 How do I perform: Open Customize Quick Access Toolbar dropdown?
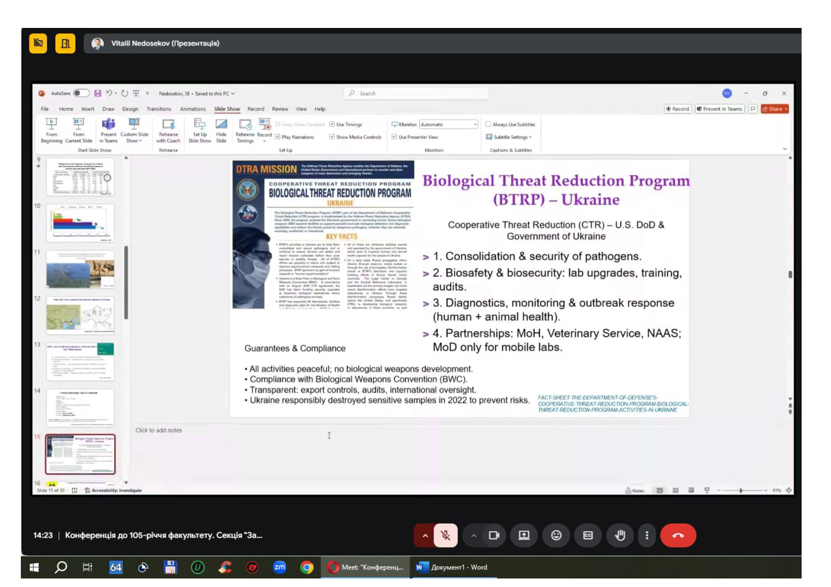point(147,93)
